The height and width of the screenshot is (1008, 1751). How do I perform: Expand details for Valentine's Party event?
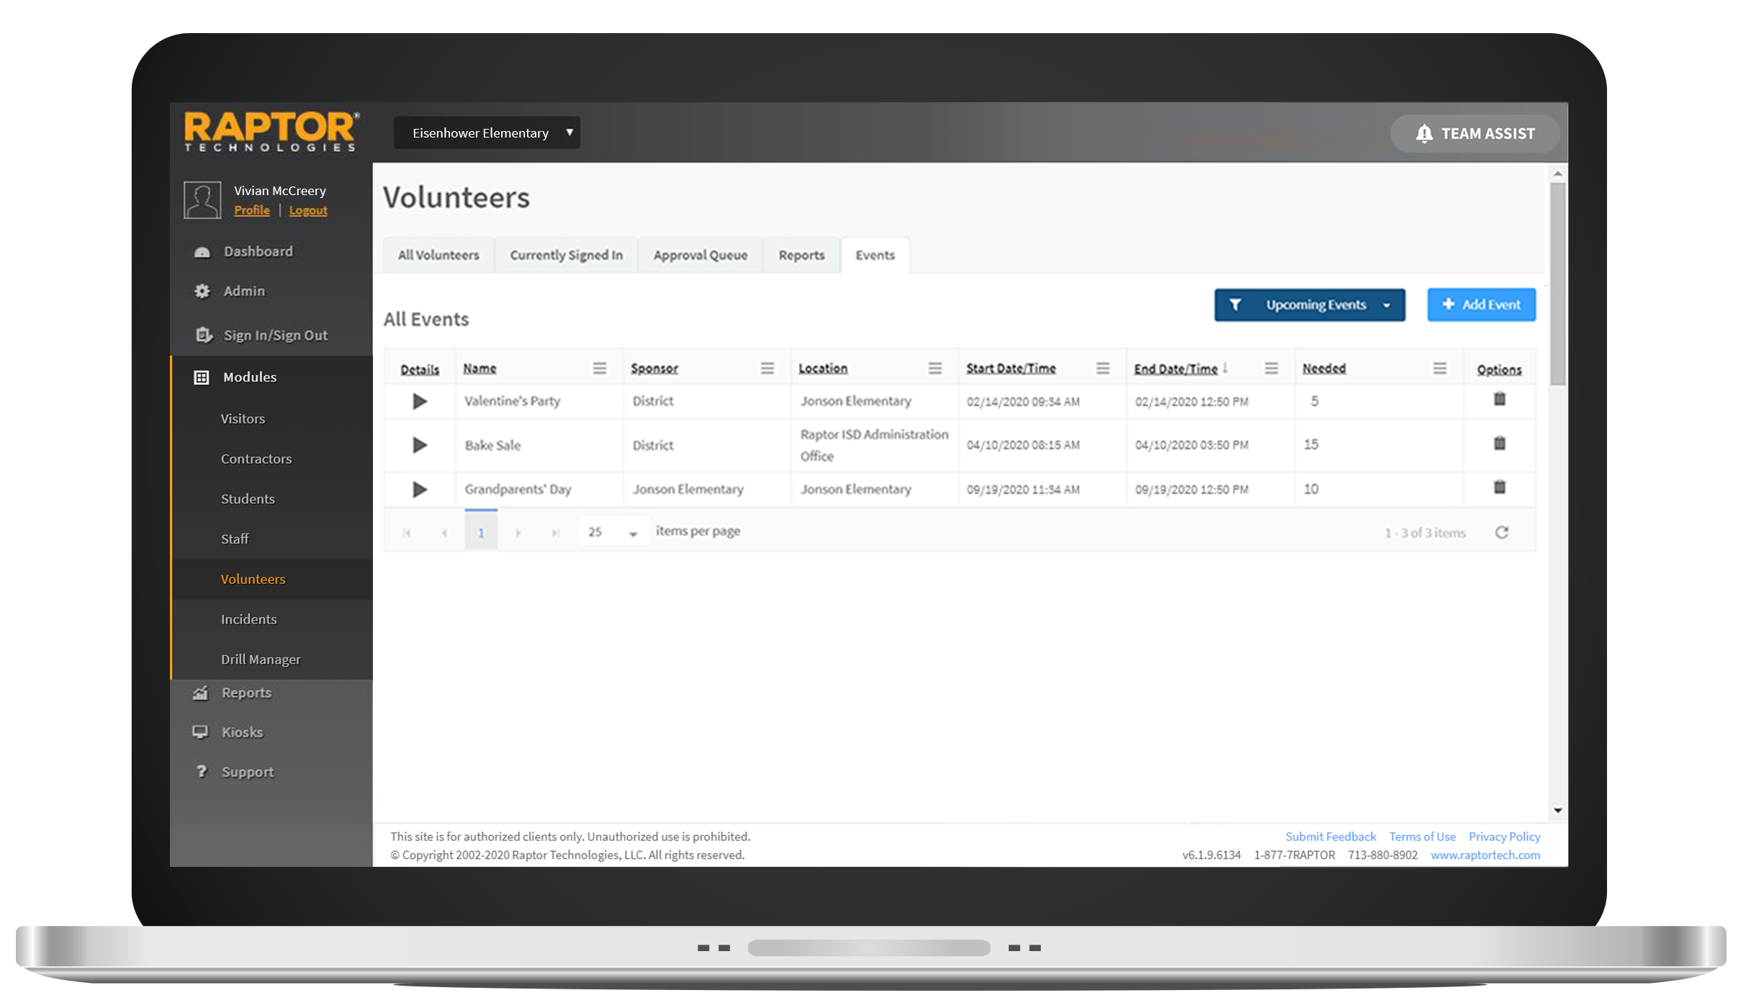tap(420, 401)
